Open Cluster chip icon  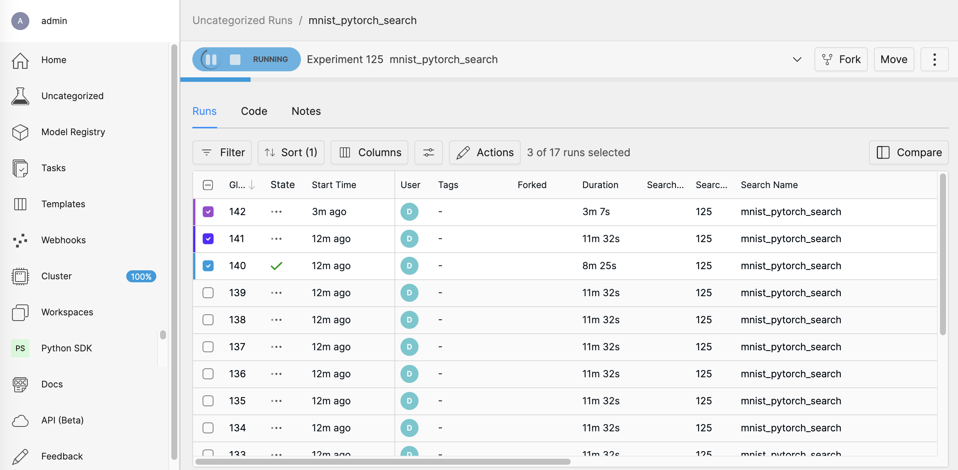(x=20, y=276)
